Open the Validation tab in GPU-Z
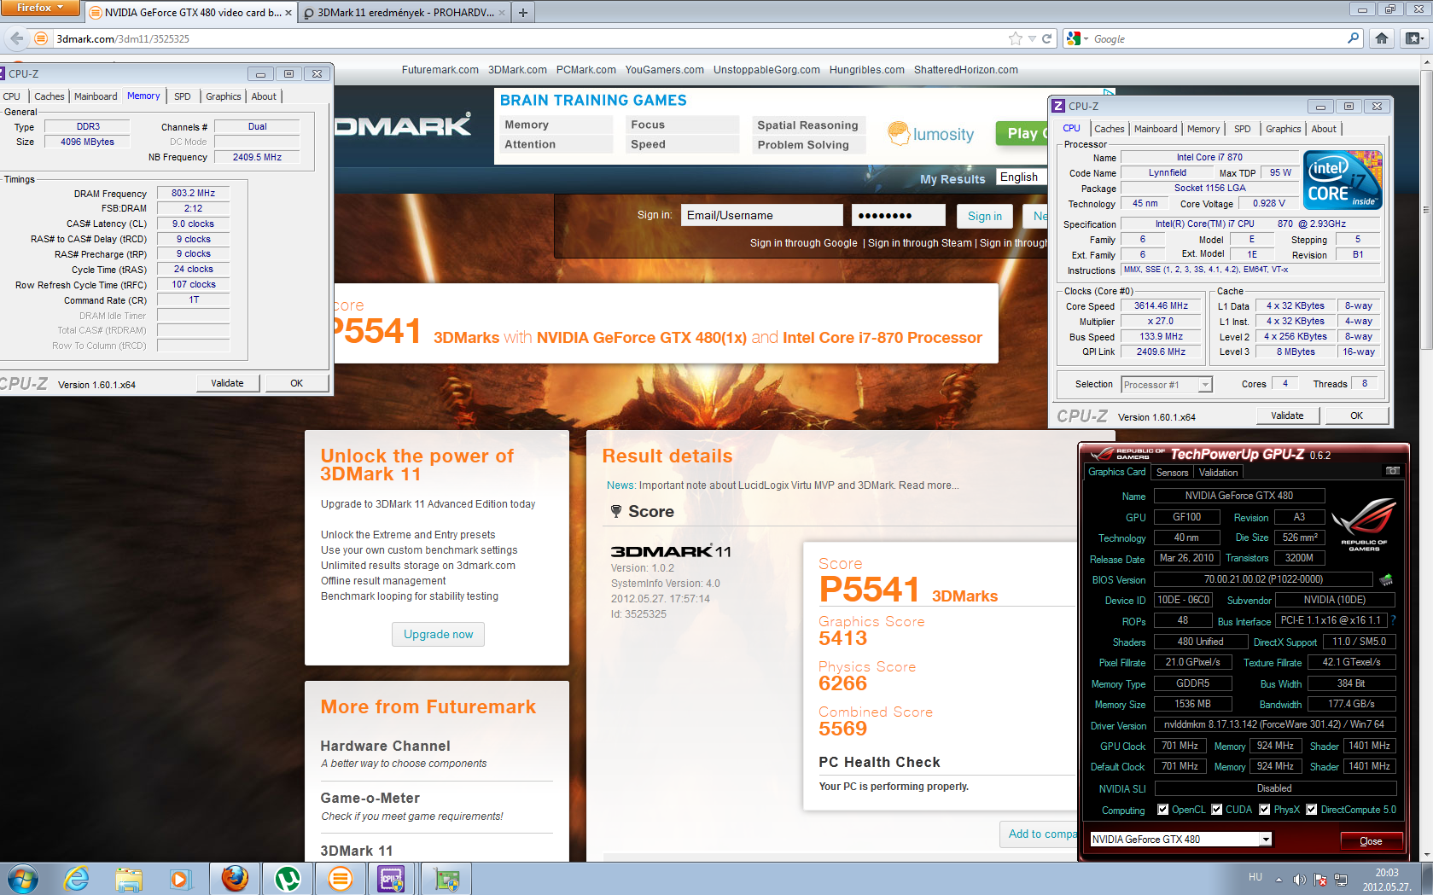 [1218, 472]
